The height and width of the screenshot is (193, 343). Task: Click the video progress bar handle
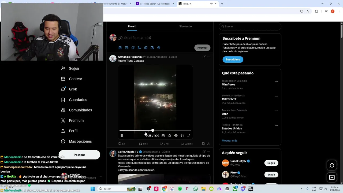pos(152,130)
